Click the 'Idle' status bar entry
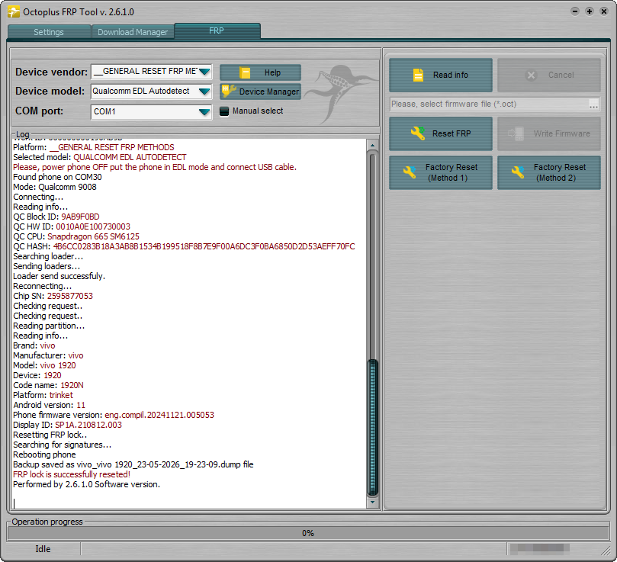 click(x=43, y=549)
